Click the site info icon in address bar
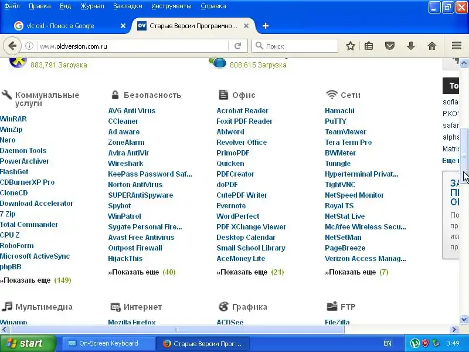 pyautogui.click(x=29, y=46)
